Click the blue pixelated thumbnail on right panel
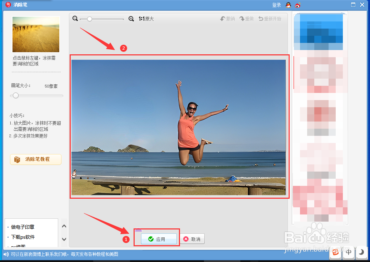The height and width of the screenshot is (262, 370). [318, 32]
